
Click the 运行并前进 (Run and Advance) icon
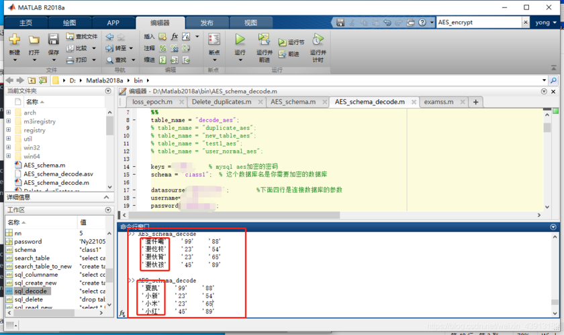[x=264, y=39]
